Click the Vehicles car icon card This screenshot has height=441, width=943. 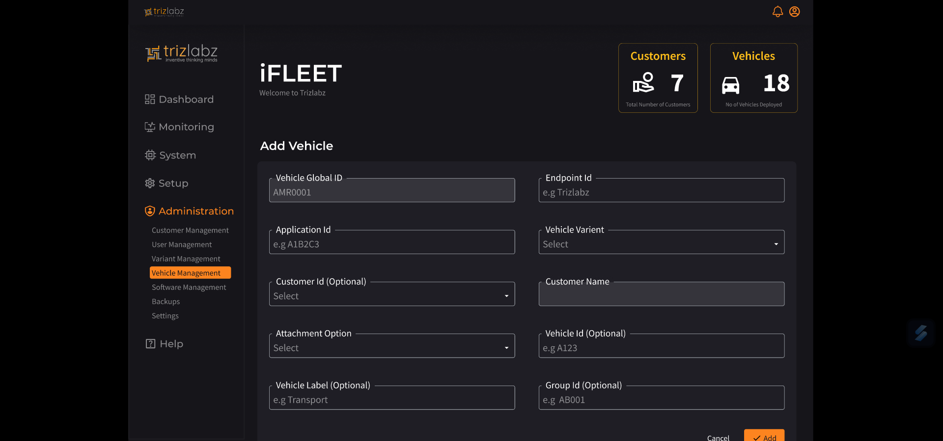tap(730, 85)
